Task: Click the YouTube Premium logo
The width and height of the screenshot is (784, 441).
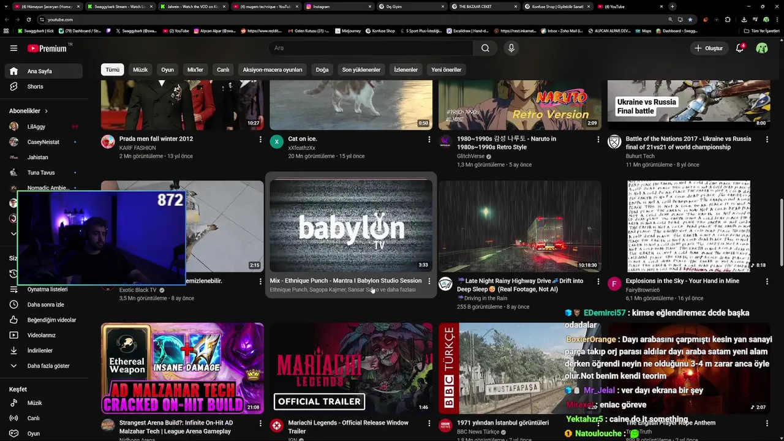Action: pyautogui.click(x=47, y=48)
